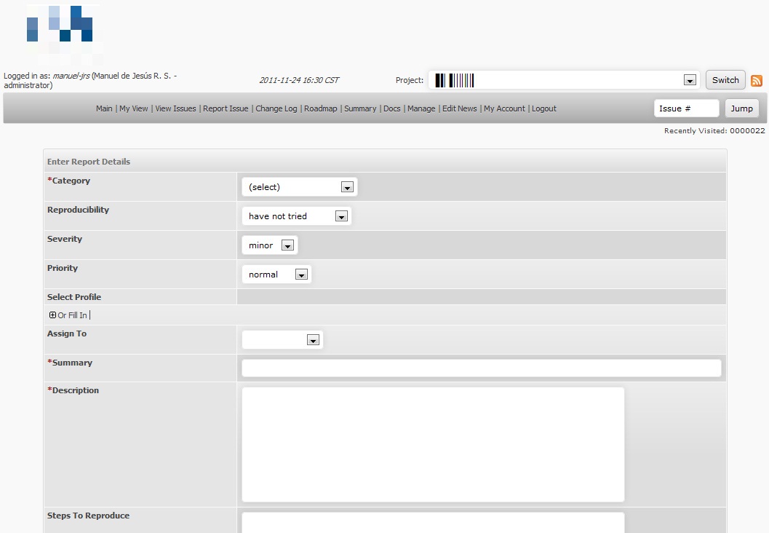This screenshot has height=533, width=769.
Task: Go to View Issues in the menu
Action: 175,108
